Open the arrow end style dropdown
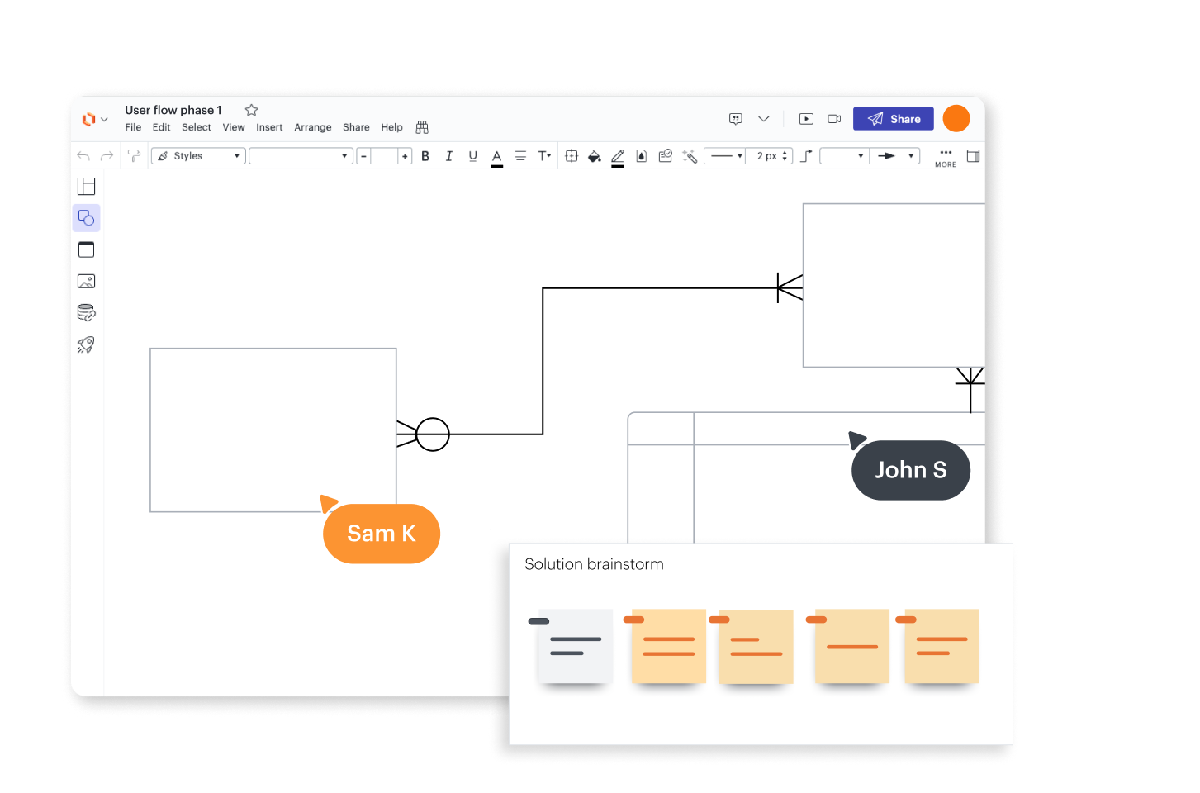This screenshot has width=1200, height=793. (x=894, y=156)
